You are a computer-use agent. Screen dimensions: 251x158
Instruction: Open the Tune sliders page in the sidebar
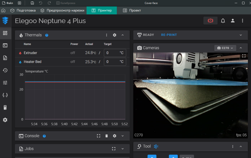pos(5,83)
